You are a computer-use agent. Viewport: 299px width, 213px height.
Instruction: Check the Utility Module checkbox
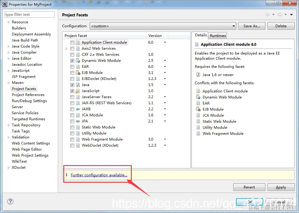[x=72, y=133]
